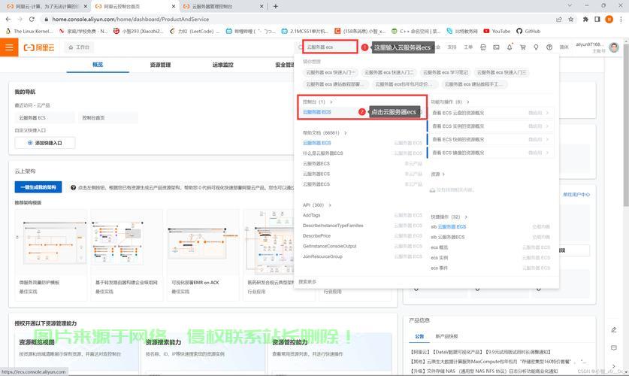The height and width of the screenshot is (376, 629).
Task: Open the Chrome tab search chevron
Action: point(570,5)
